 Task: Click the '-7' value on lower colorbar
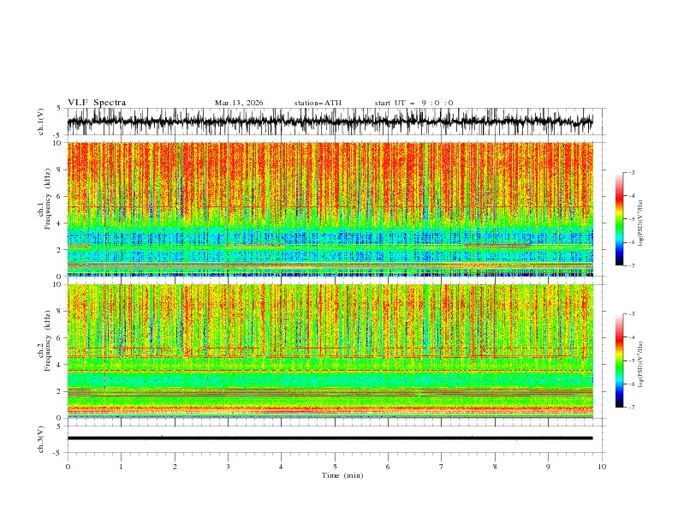(631, 407)
